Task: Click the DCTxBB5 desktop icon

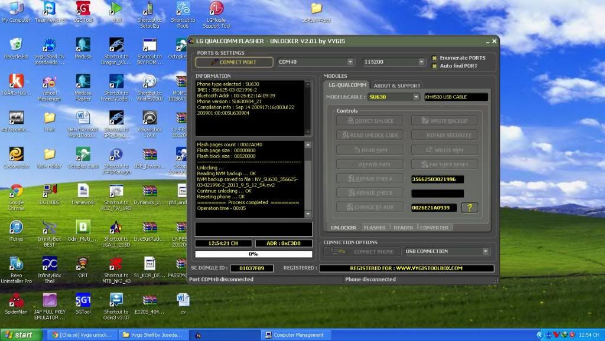Action: (50, 195)
